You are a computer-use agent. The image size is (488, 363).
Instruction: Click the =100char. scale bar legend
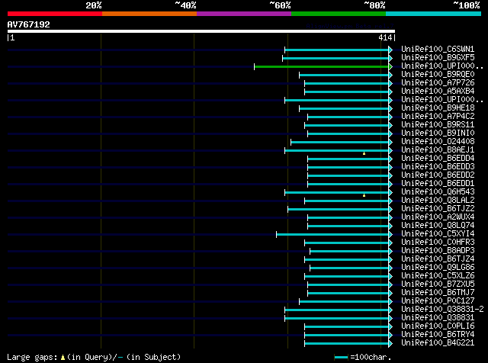pos(363,358)
